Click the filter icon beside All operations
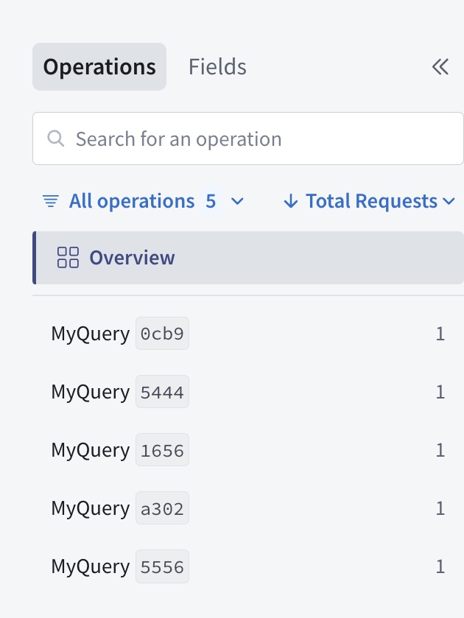464x618 pixels. [x=49, y=200]
